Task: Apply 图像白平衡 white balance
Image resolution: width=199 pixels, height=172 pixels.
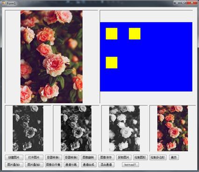Action: [x=54, y=165]
